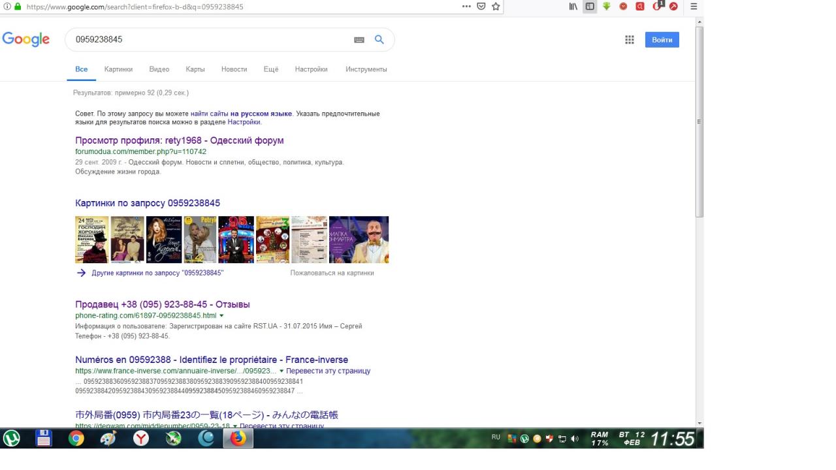Click 'Пожаловаться на картинки' link
Image resolution: width=836 pixels, height=470 pixels.
[332, 273]
